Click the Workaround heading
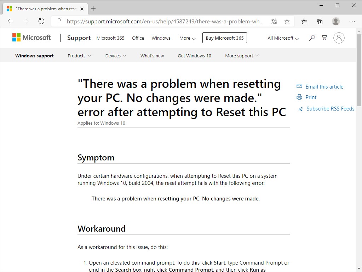Image resolution: width=362 pixels, height=272 pixels. (102, 228)
